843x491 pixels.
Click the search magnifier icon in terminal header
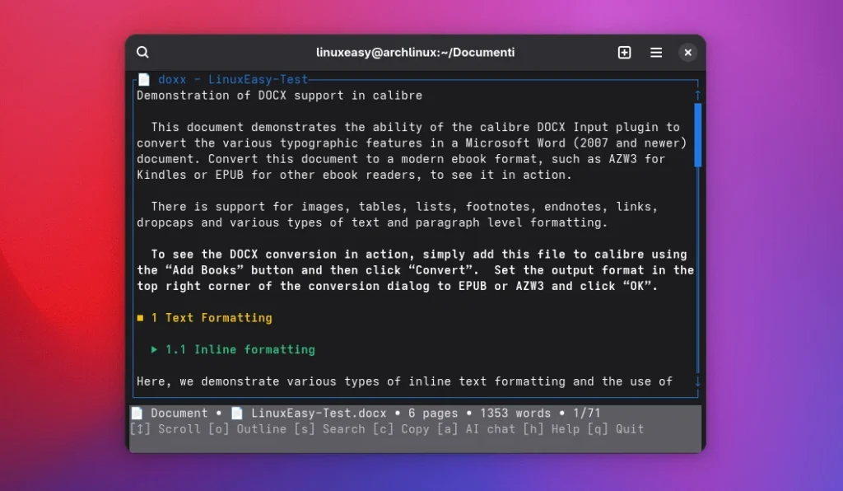click(x=142, y=52)
